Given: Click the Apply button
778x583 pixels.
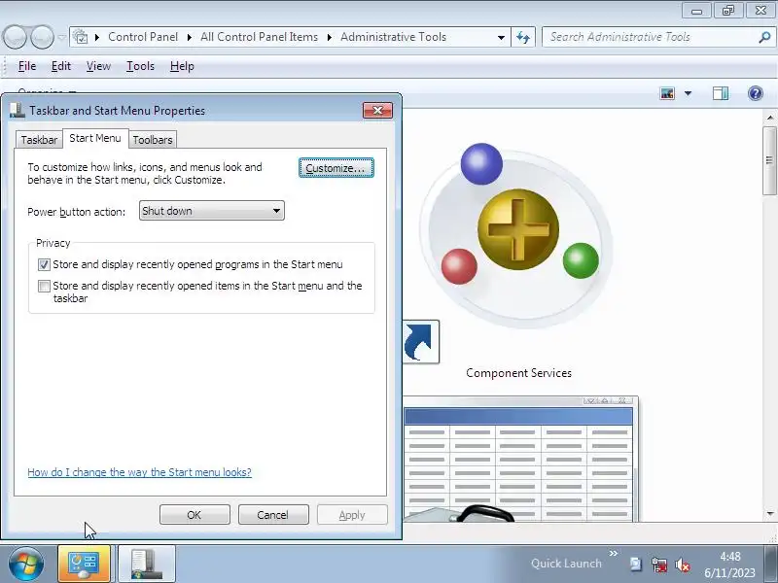Looking at the screenshot, I should tap(352, 515).
